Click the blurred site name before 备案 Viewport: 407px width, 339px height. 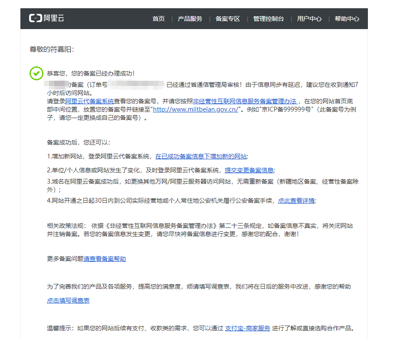[x=58, y=84]
